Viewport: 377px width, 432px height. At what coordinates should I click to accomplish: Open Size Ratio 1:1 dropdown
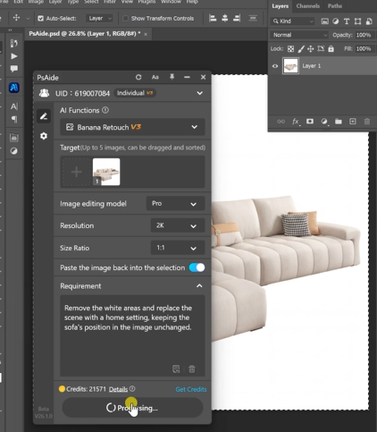(178, 248)
